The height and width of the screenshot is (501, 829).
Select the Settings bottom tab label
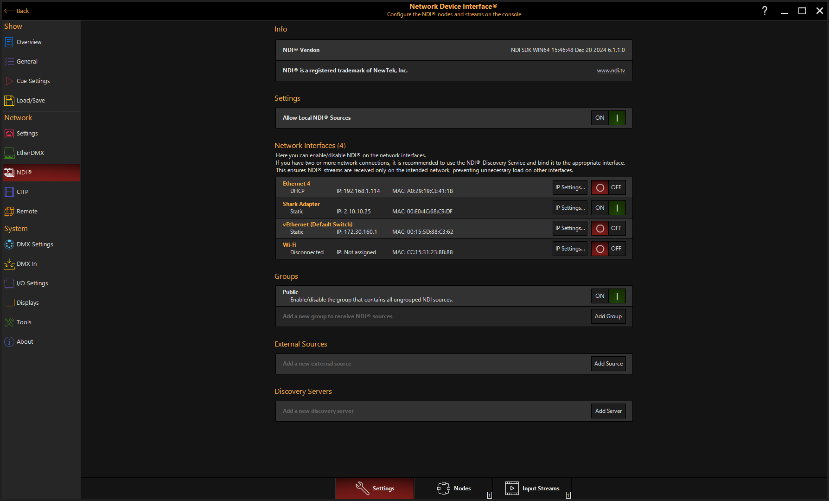383,488
